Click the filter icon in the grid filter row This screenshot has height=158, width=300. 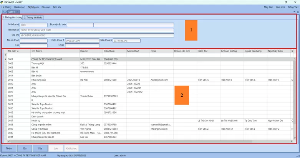pyautogui.click(x=5, y=55)
